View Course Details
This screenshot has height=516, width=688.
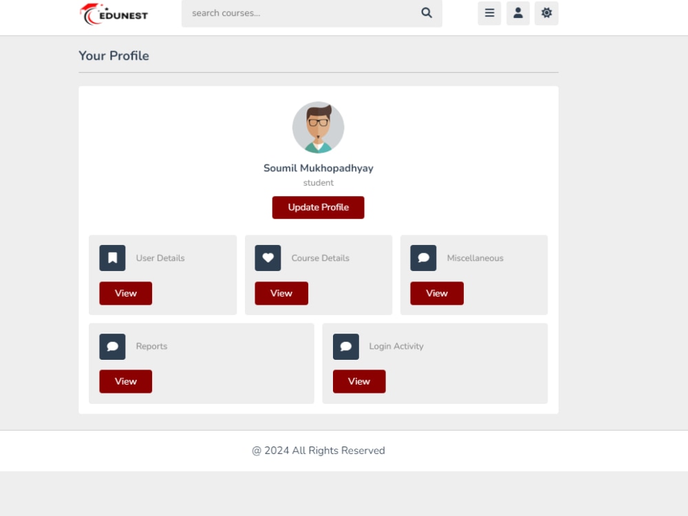pos(281,294)
